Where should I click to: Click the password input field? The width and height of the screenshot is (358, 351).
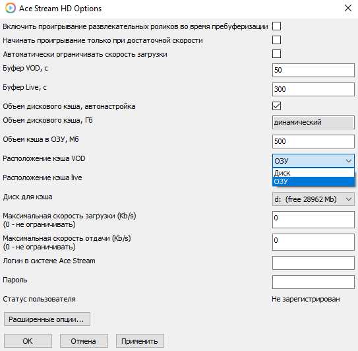[313, 282]
